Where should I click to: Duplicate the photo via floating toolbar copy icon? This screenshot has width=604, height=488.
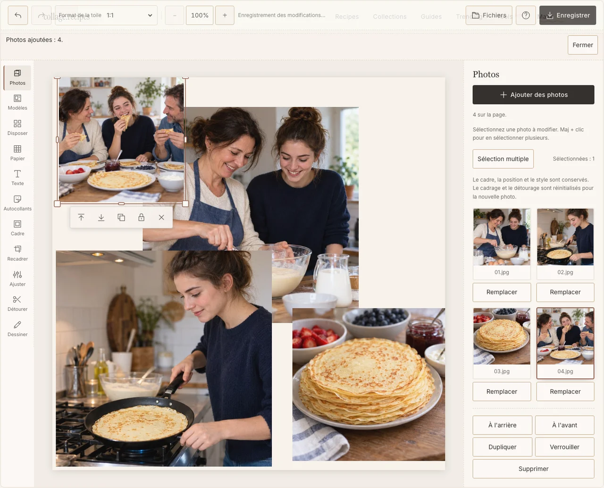tap(121, 218)
